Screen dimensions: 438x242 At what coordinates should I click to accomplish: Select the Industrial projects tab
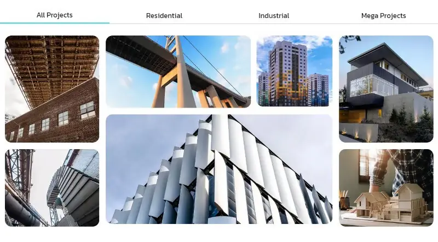(274, 16)
